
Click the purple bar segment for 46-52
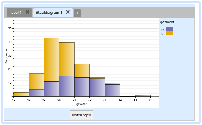click(36, 93)
